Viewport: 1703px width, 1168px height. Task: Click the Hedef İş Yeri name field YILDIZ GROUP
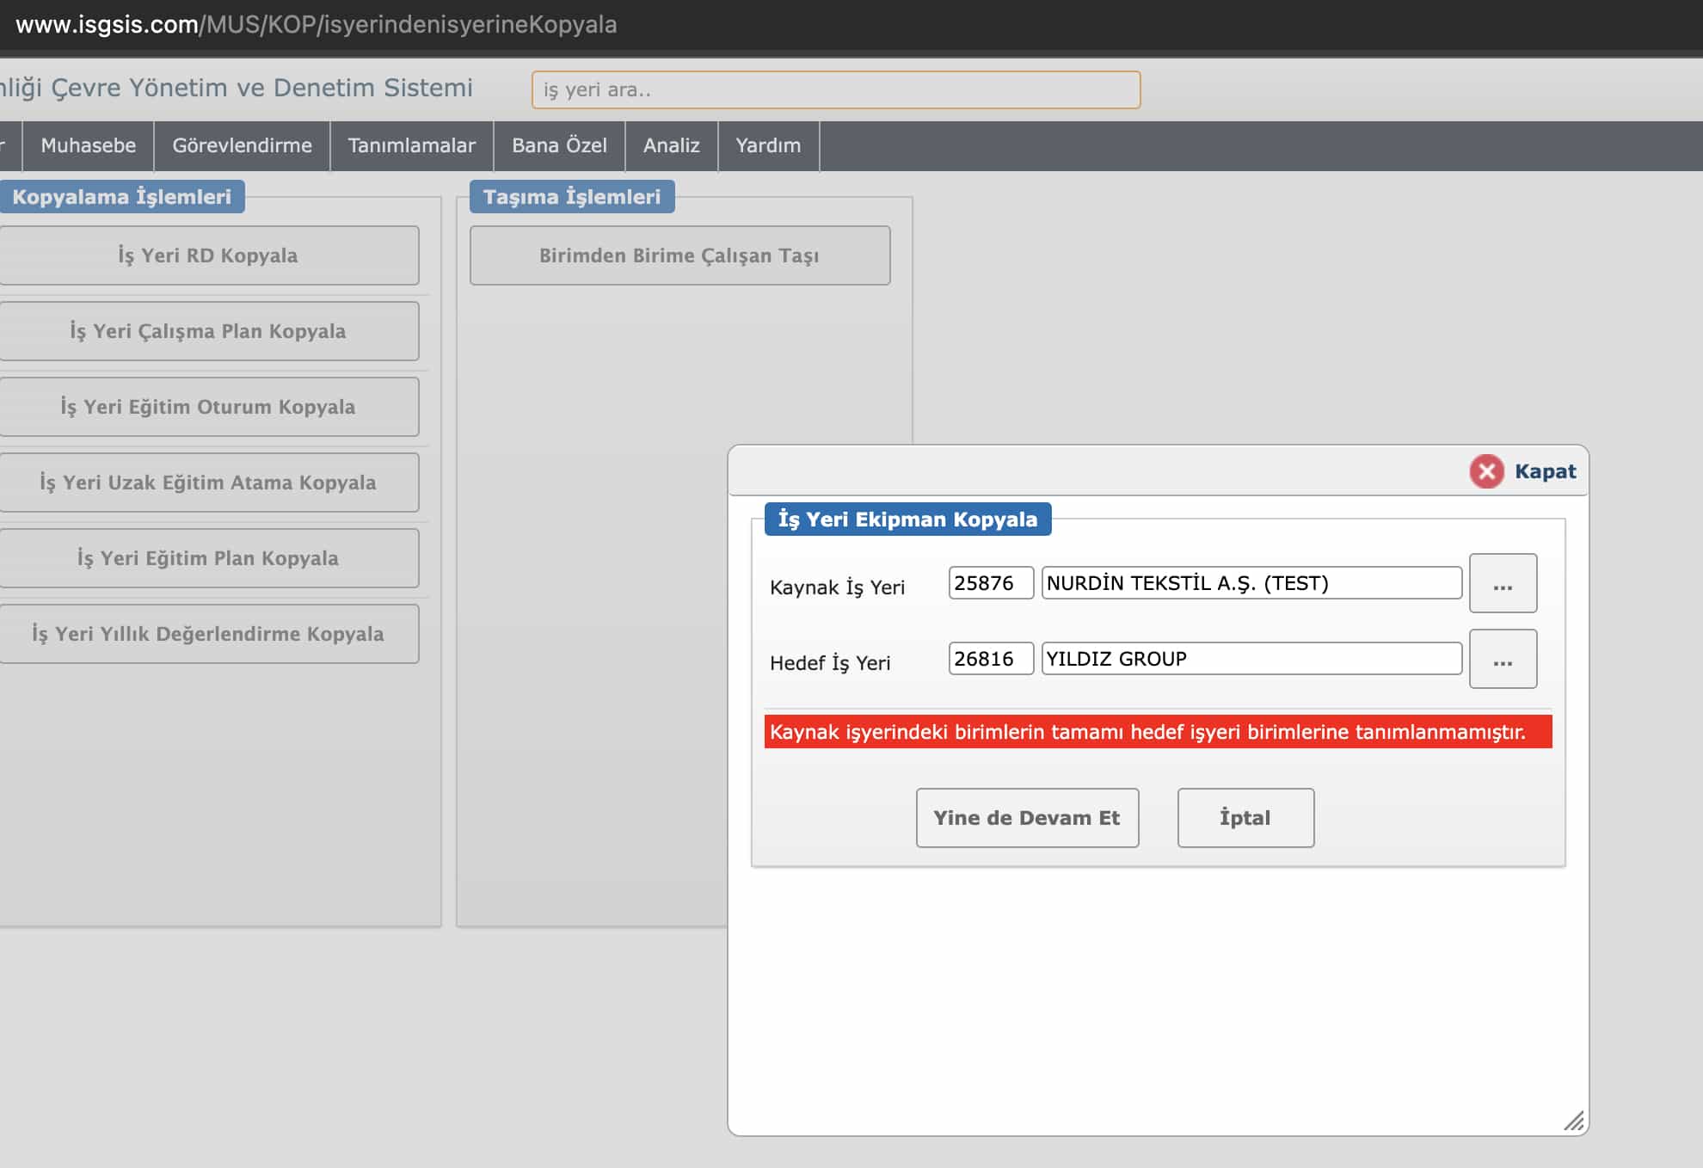click(1251, 659)
